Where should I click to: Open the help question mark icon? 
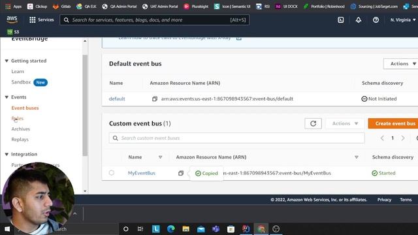point(376,20)
